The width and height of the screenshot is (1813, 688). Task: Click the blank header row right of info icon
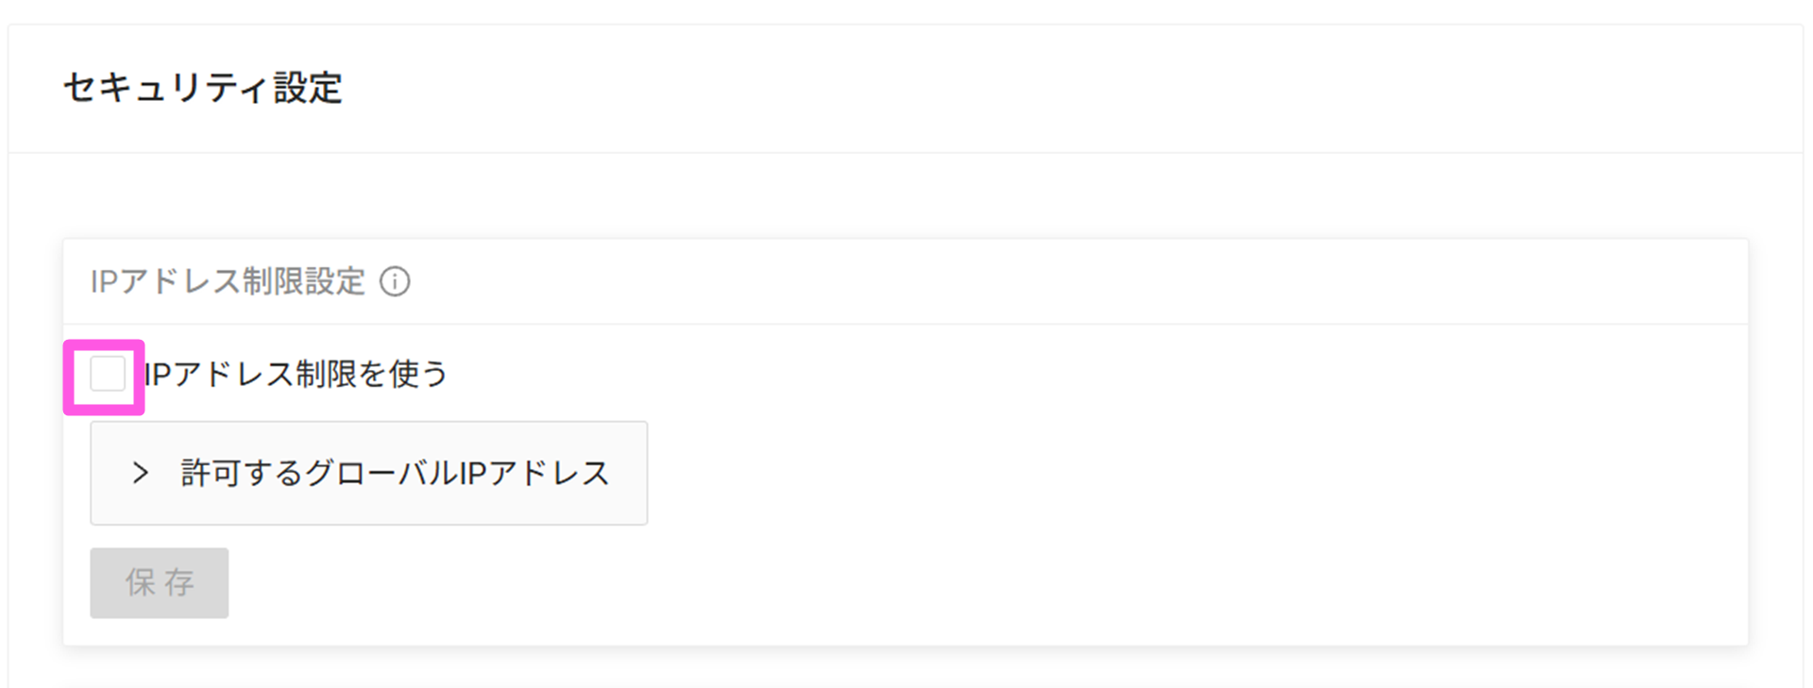(x=1039, y=281)
